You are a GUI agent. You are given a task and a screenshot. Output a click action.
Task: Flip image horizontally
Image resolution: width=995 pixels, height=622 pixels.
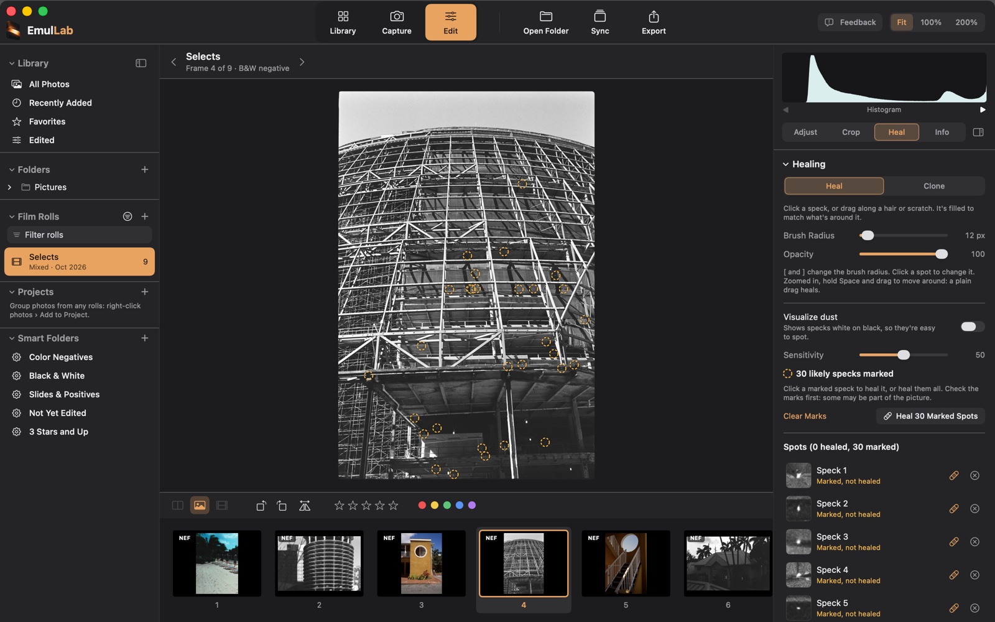(305, 506)
